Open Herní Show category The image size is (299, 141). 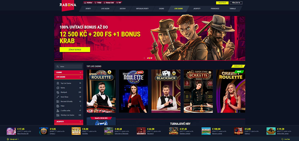pos(69,97)
